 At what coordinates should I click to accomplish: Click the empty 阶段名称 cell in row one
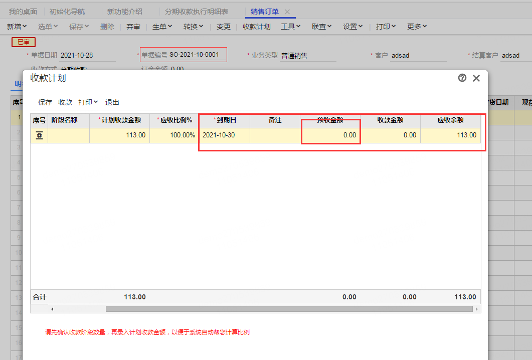[69, 135]
